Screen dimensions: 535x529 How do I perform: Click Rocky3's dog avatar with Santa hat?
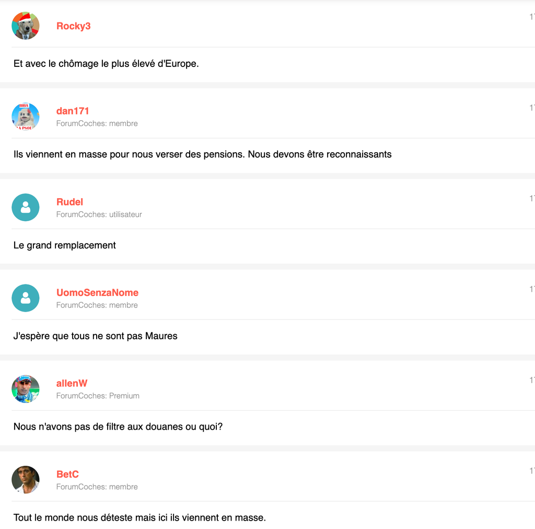(x=26, y=26)
